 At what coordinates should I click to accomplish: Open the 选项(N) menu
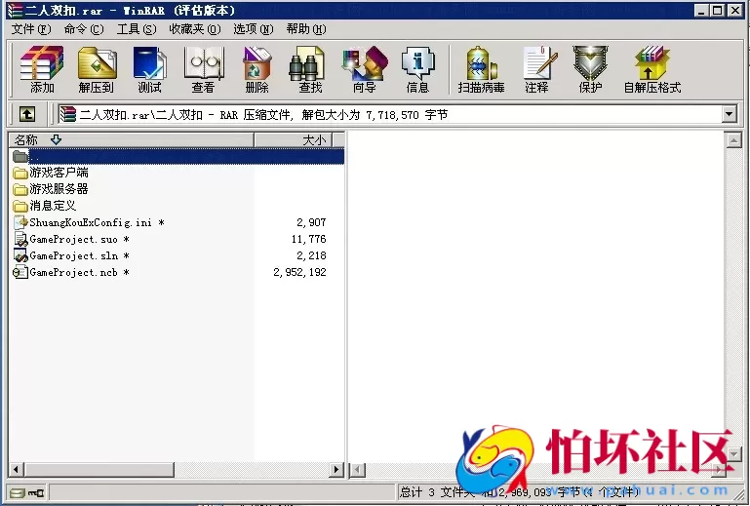(253, 29)
